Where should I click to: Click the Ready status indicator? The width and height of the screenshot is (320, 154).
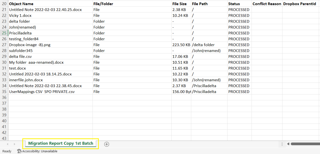coord(7,151)
